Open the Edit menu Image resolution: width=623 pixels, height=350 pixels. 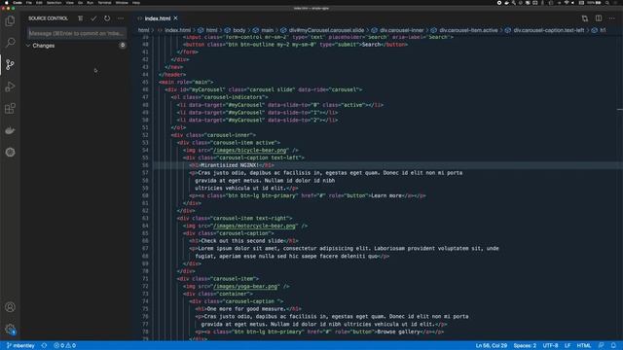coord(39,2)
